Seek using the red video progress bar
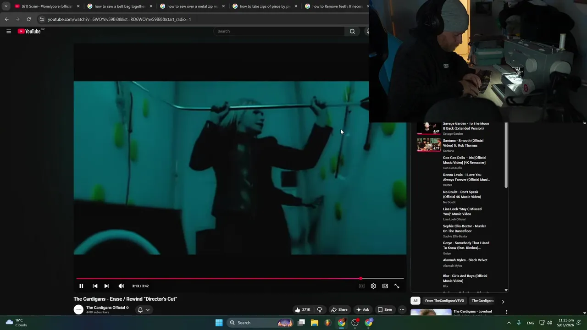This screenshot has width=587, height=330. click(x=240, y=278)
